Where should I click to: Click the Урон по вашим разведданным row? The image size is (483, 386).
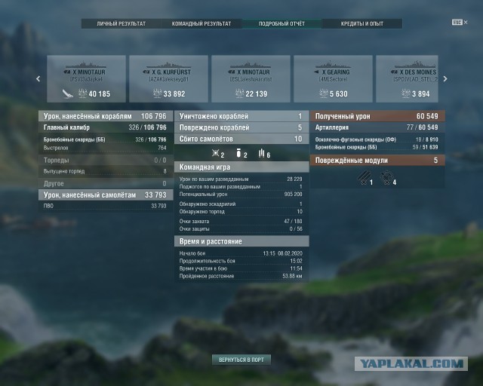[241, 179]
